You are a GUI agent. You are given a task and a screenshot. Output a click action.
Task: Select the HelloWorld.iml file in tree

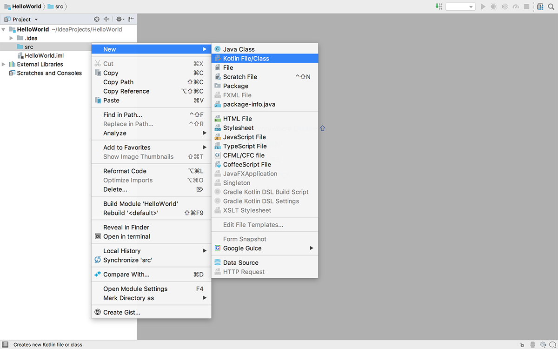[44, 56]
